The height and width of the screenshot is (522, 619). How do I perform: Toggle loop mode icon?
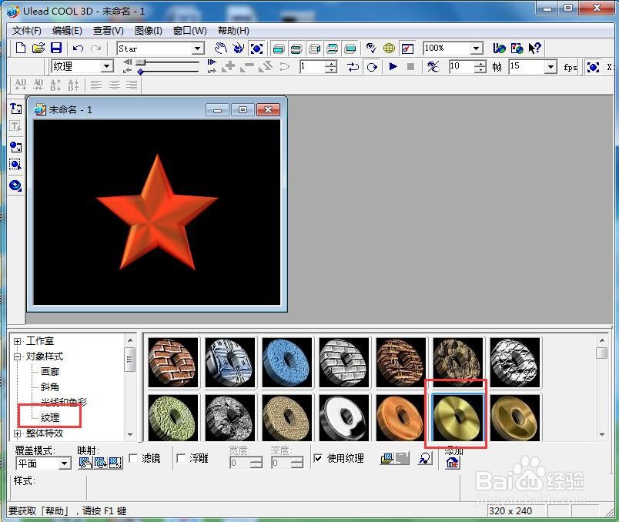(372, 67)
